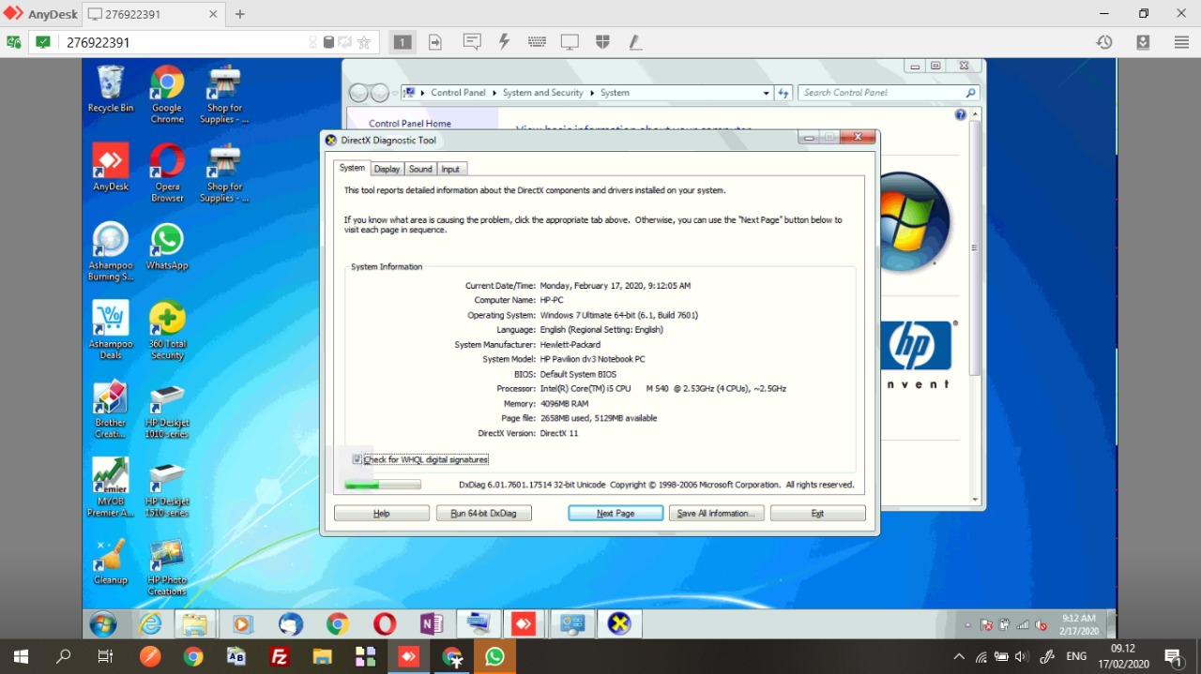This screenshot has width=1201, height=674.
Task: Click the favorite star in the address field
Action: 364,42
